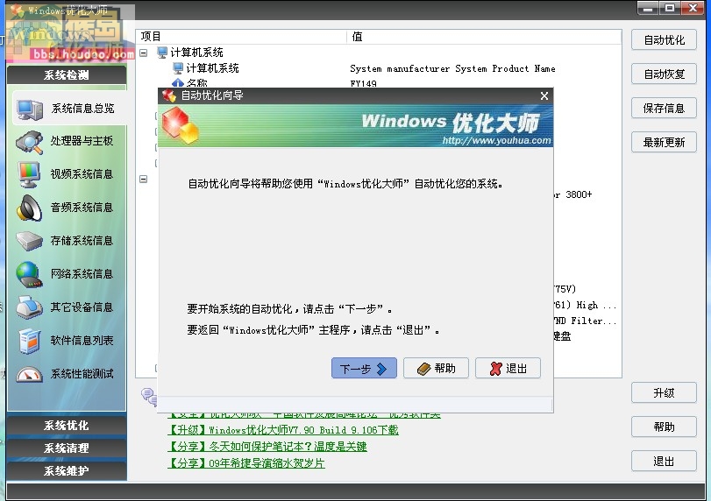Viewport: 711px width, 501px height.
Task: Click 软件信息列表 document icon
Action: (30, 341)
